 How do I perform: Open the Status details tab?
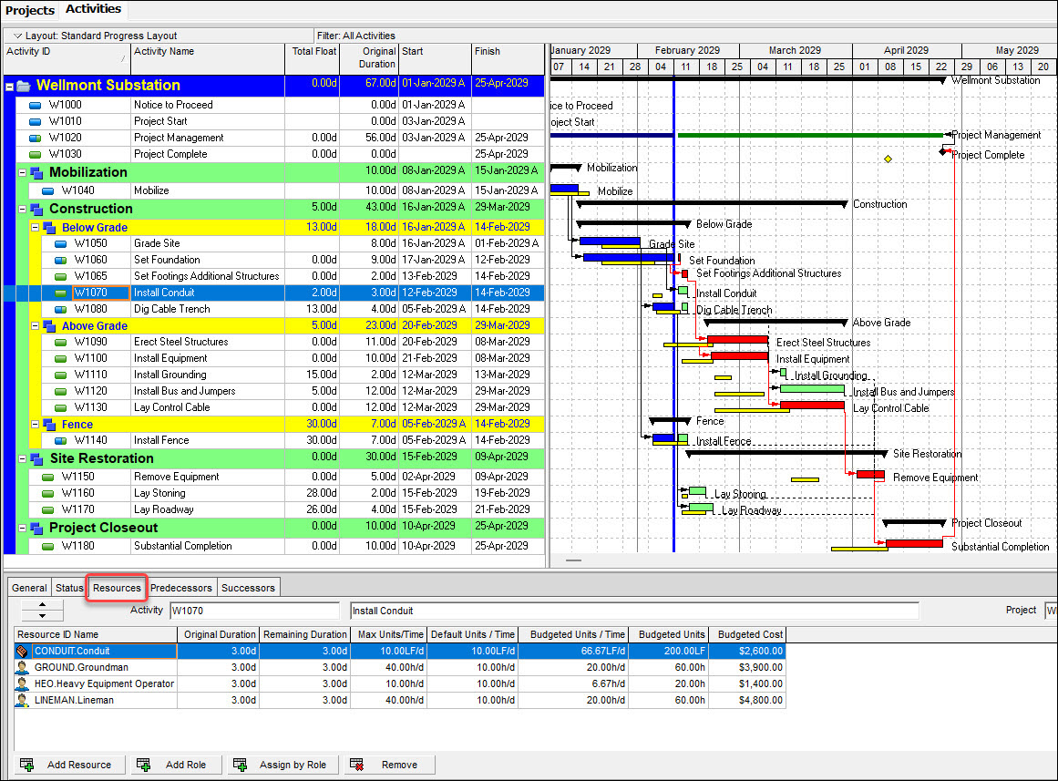tap(69, 588)
